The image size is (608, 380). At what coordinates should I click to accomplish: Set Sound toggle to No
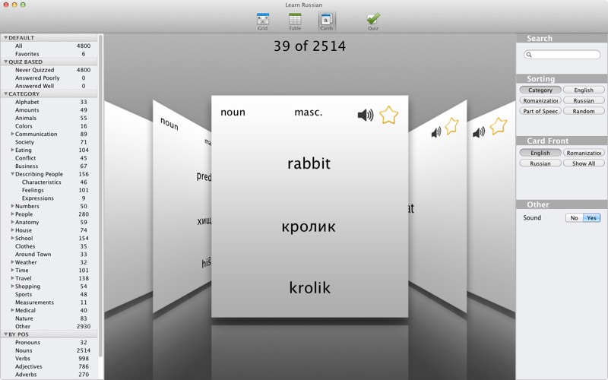tap(574, 218)
